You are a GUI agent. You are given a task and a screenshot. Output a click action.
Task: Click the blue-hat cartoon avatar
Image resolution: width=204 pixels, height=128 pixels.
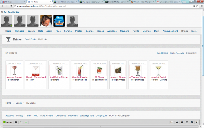(x=59, y=21)
